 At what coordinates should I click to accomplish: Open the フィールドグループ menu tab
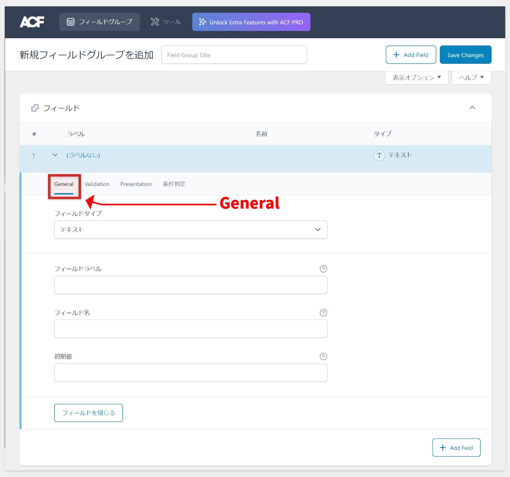point(99,22)
